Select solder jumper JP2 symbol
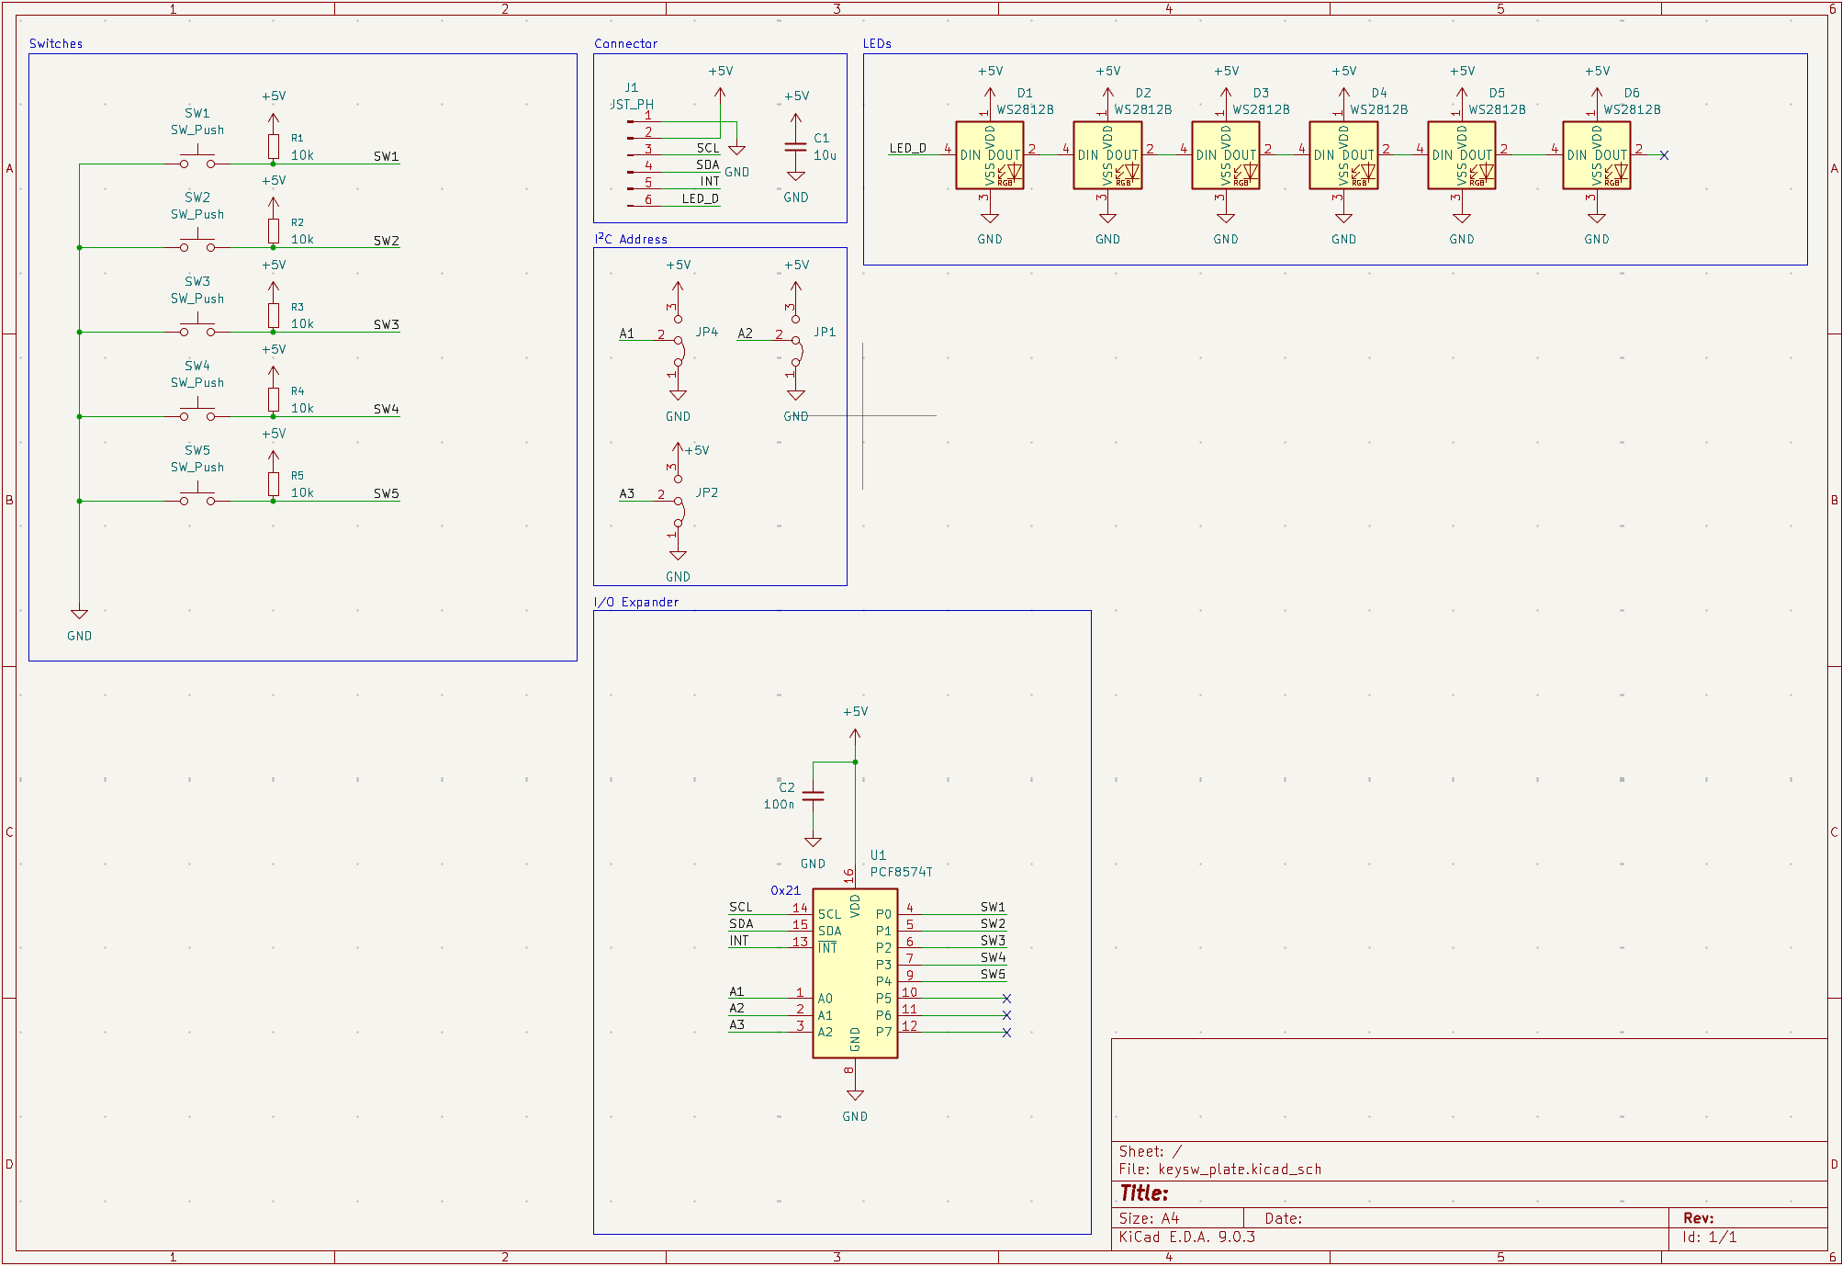The height and width of the screenshot is (1266, 1842). click(x=678, y=502)
